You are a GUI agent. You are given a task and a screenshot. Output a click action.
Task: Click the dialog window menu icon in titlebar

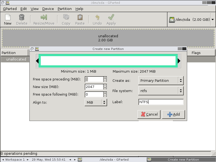coord(32,49)
